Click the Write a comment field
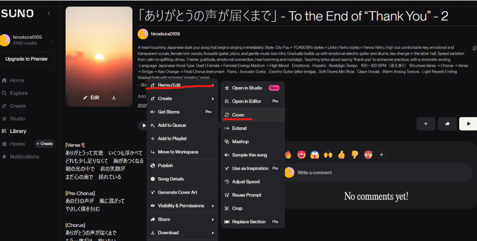 (377, 172)
